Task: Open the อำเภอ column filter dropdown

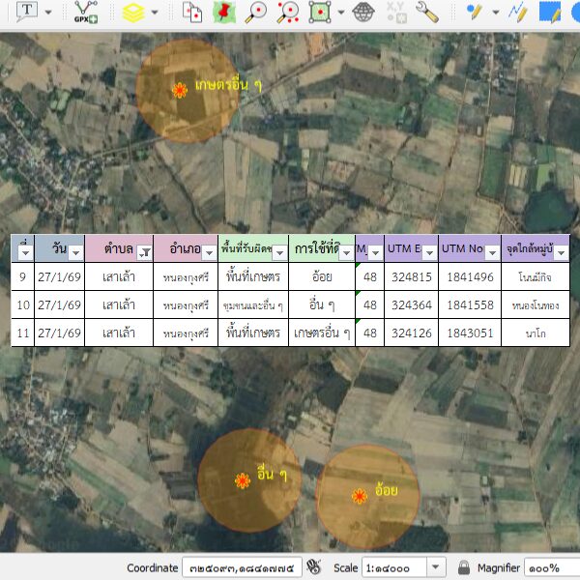Action: tap(208, 252)
